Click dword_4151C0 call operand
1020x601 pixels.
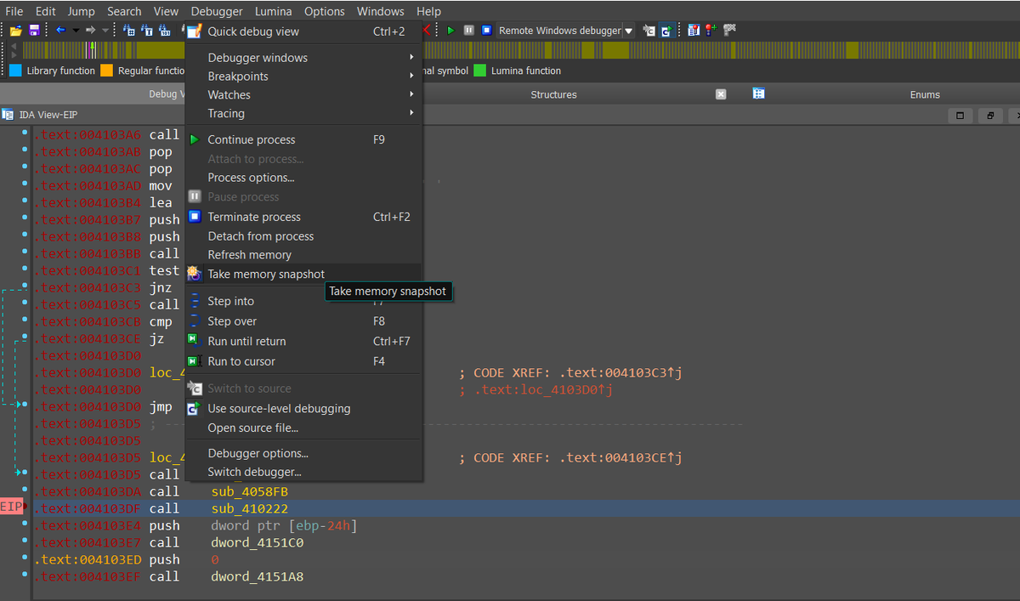click(258, 543)
